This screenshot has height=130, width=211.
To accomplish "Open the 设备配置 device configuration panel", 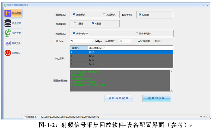I will pos(12,13).
